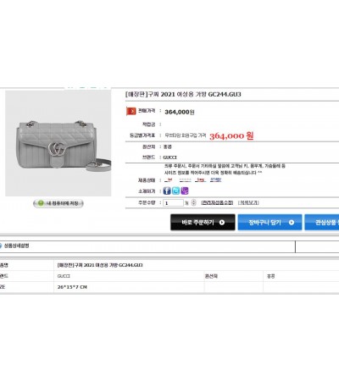This screenshot has height=381, width=339.
Task: Click the blue last status badge
Action: click(215, 180)
